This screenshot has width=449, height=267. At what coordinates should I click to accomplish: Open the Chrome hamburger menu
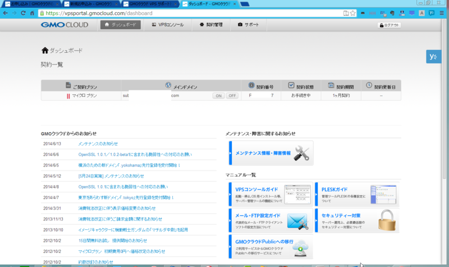pos(442,13)
